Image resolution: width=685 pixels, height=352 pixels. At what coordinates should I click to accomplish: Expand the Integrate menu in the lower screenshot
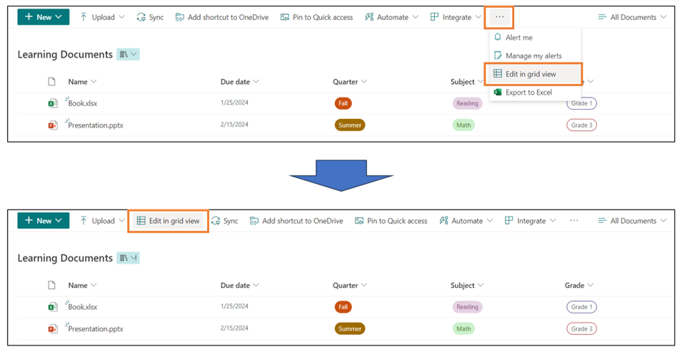point(530,220)
